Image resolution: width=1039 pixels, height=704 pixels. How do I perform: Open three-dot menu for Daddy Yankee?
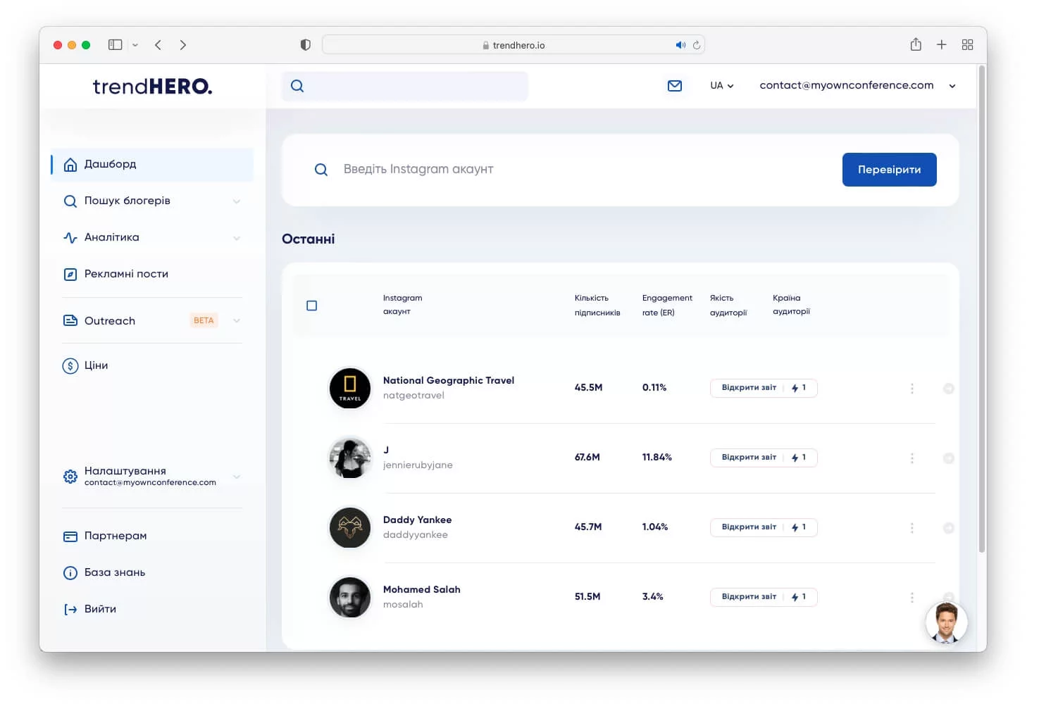coord(912,527)
